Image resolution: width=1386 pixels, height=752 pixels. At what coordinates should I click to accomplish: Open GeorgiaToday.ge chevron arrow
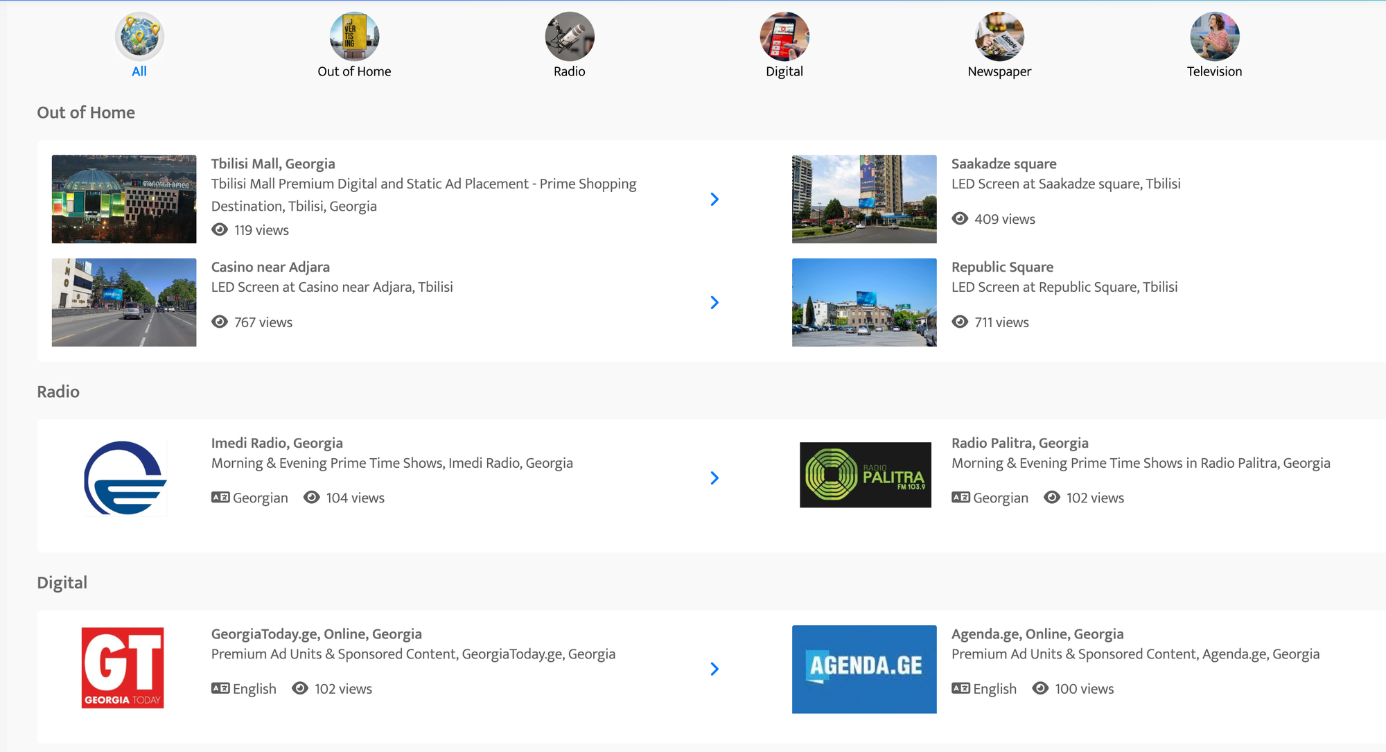(714, 670)
